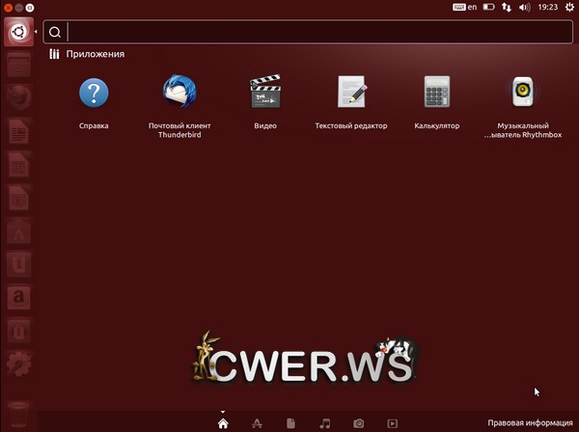The image size is (579, 432).
Task: Switch to the Video lens tab
Action: coord(393,423)
